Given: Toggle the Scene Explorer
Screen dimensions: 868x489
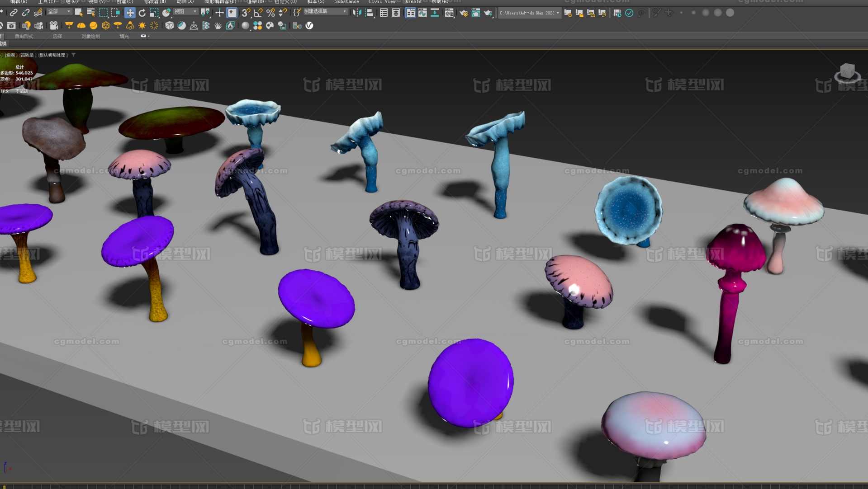Looking at the screenshot, I should (384, 13).
